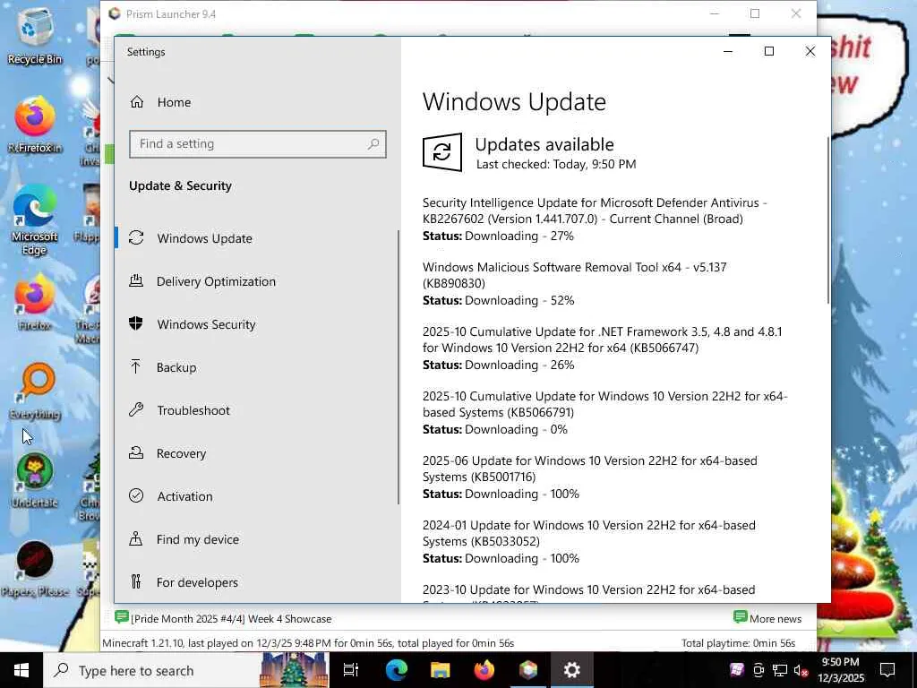The image size is (917, 688).
Task: Select the Papers, Please desktop shortcut
Action: click(x=35, y=569)
